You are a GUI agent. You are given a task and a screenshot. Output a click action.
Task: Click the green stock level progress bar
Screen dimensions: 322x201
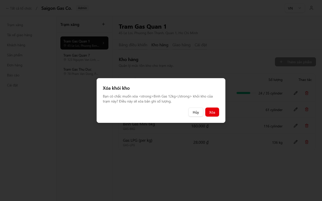tap(243, 93)
